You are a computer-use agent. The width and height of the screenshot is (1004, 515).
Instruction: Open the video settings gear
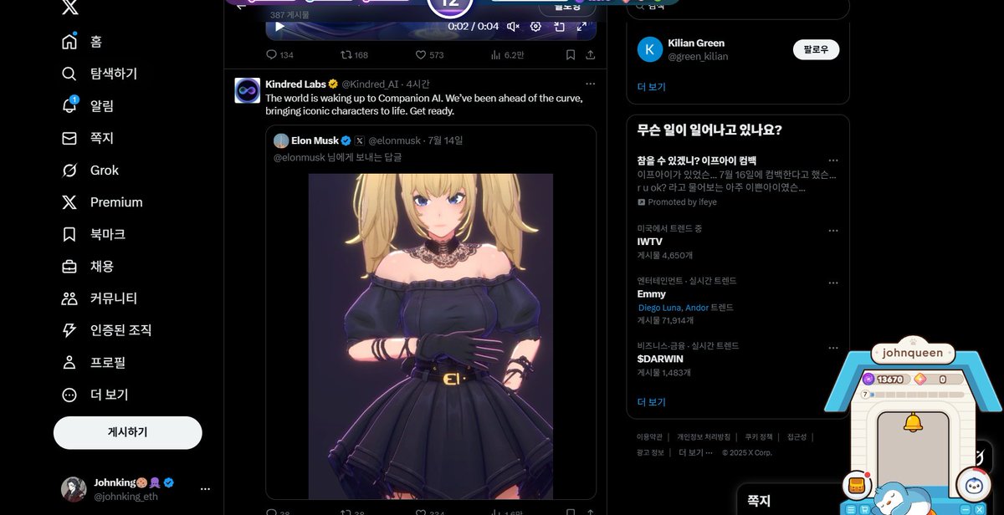coord(535,26)
